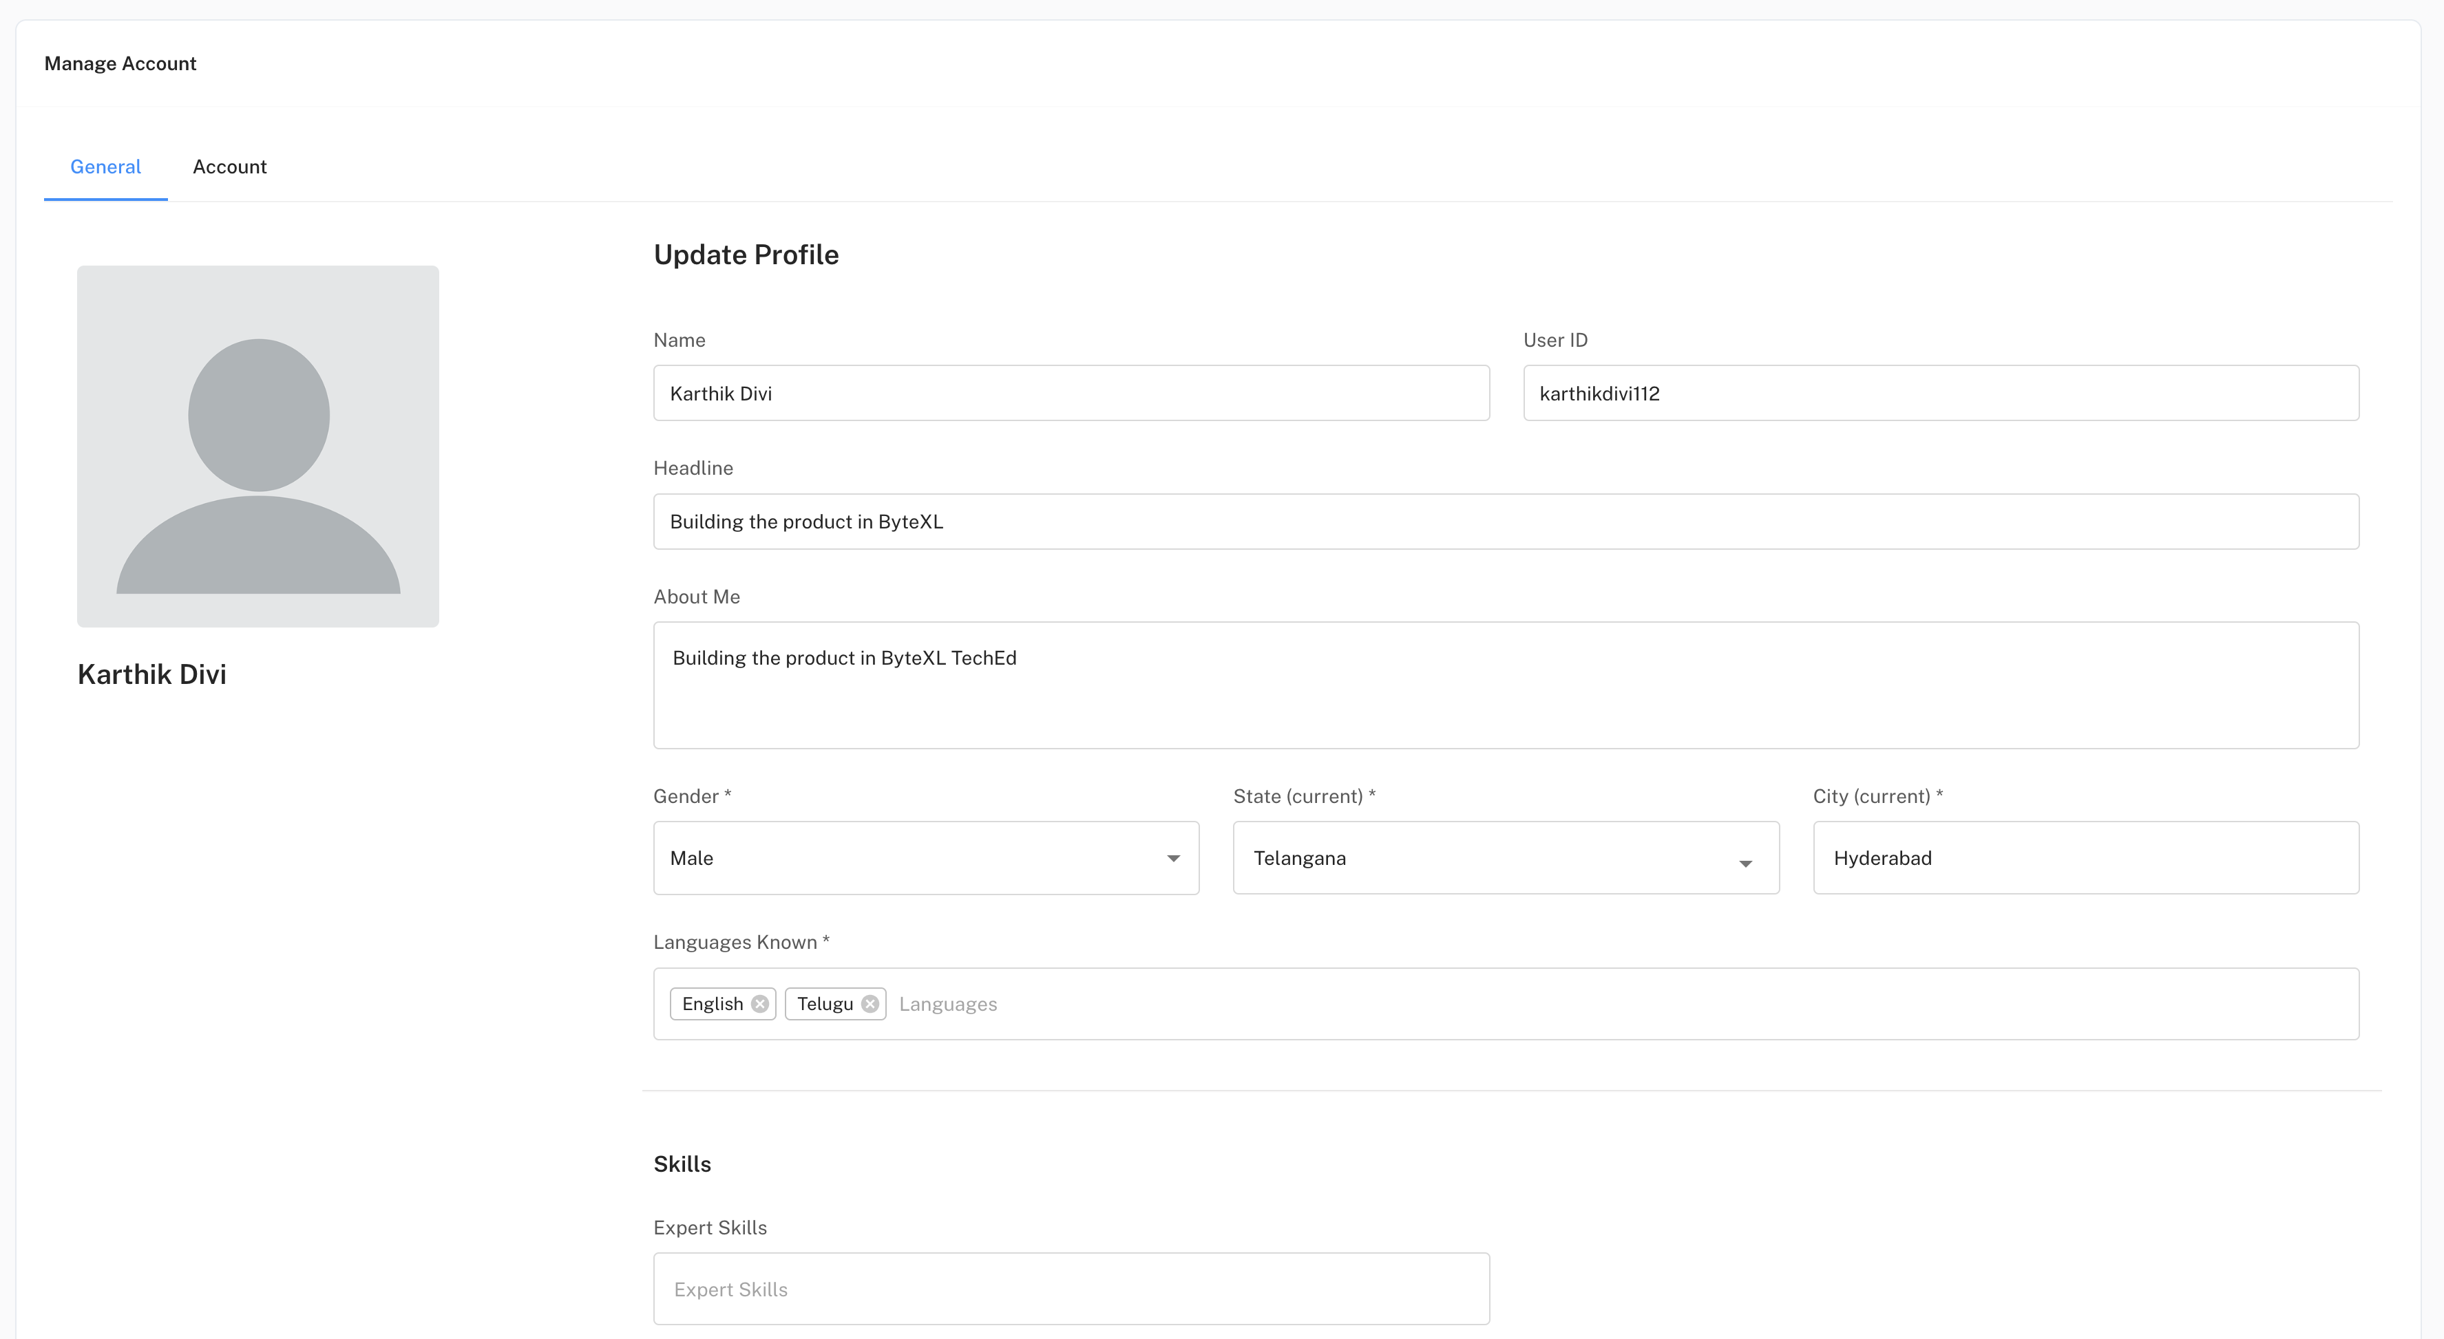Focus the City field showing Hyderabad
2444x1339 pixels.
pyautogui.click(x=2085, y=858)
